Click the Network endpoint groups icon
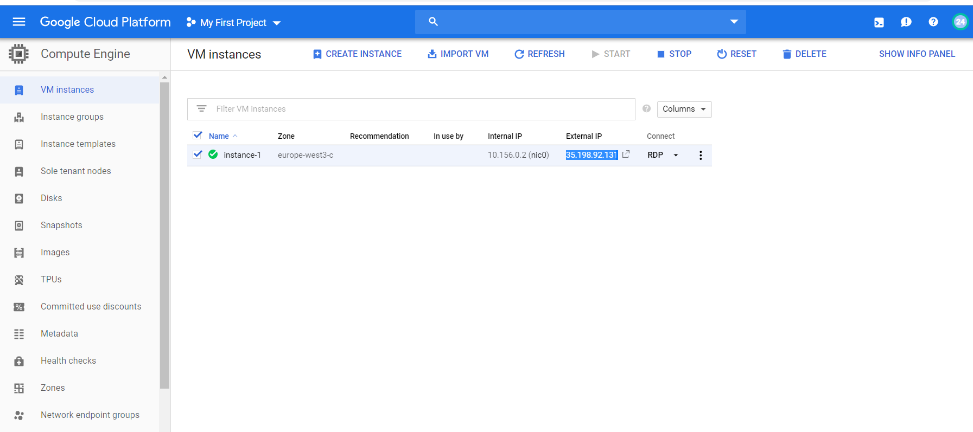 pos(19,415)
